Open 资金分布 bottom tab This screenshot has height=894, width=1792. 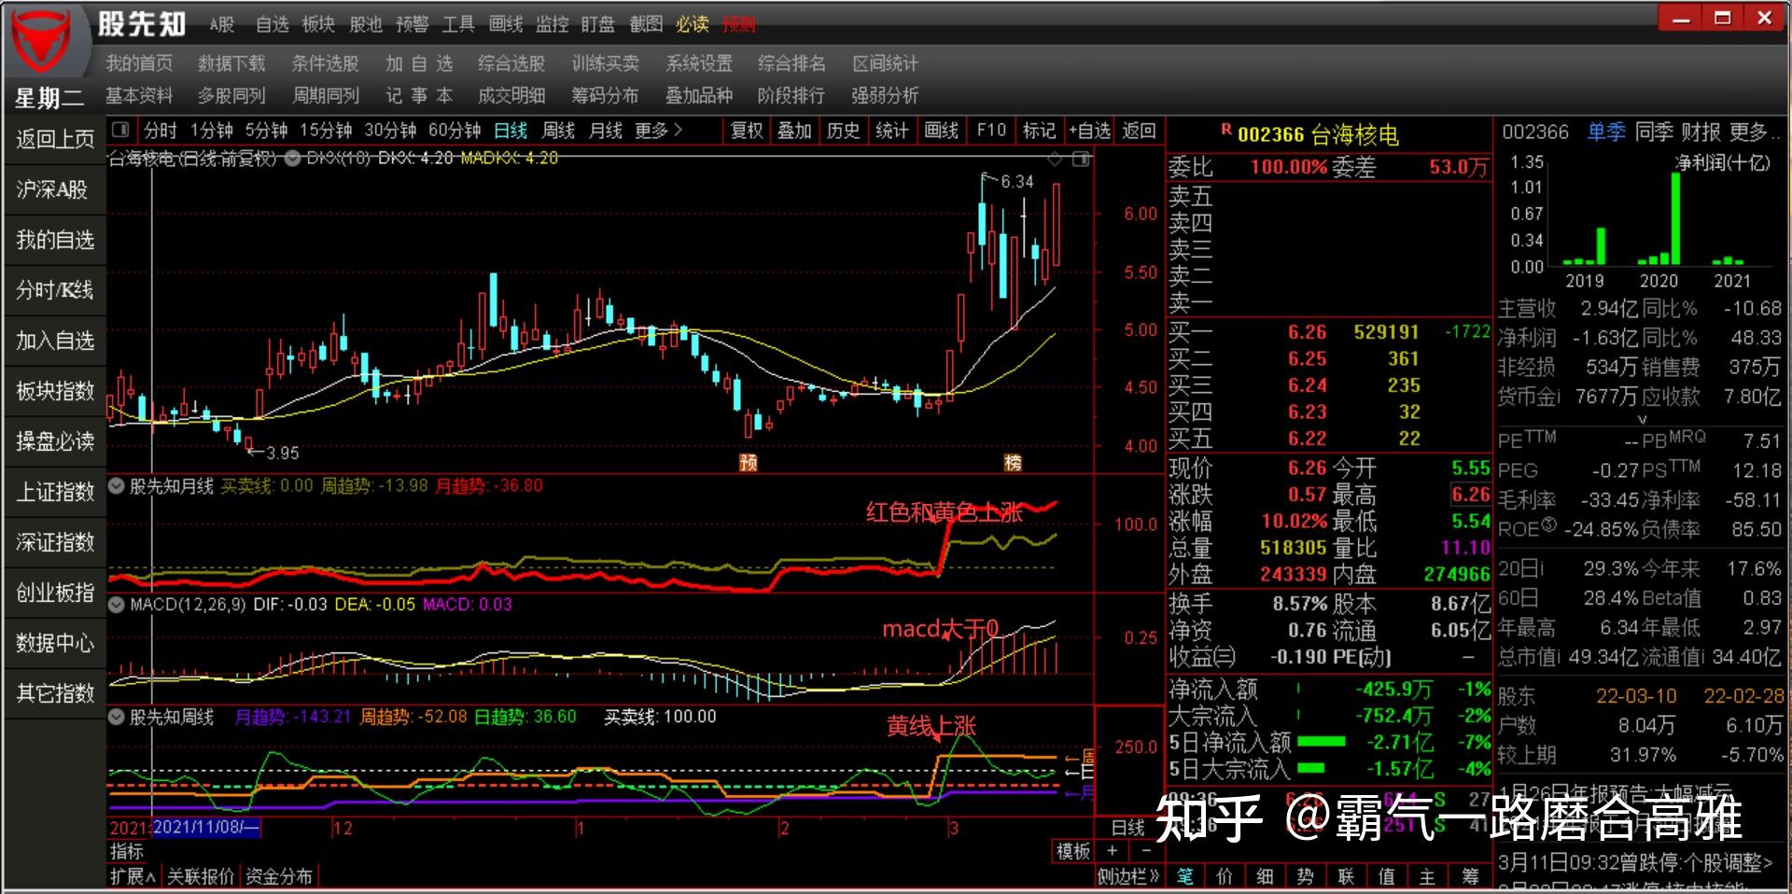point(279,876)
